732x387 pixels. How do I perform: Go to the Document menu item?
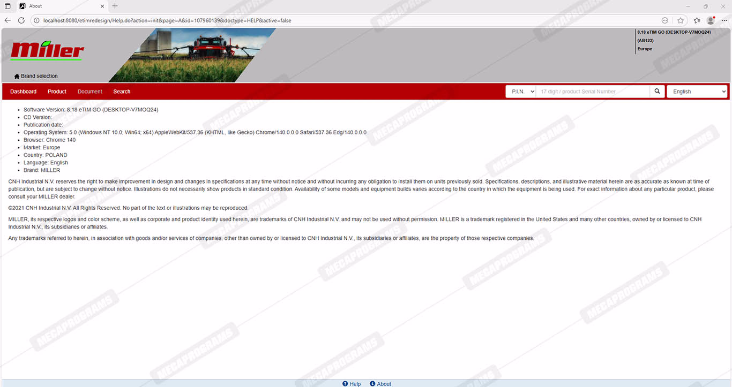[x=89, y=92]
